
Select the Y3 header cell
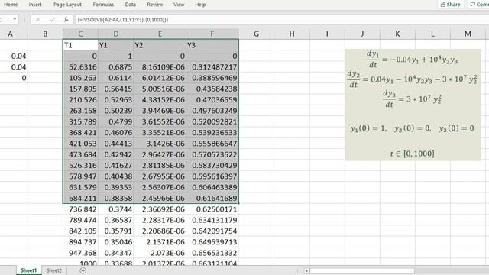pos(212,45)
